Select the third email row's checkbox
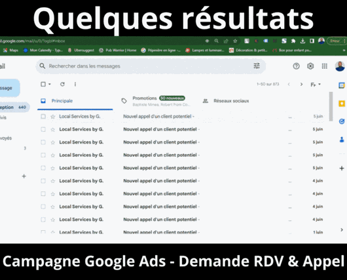This screenshot has height=280, width=347. tap(43, 142)
